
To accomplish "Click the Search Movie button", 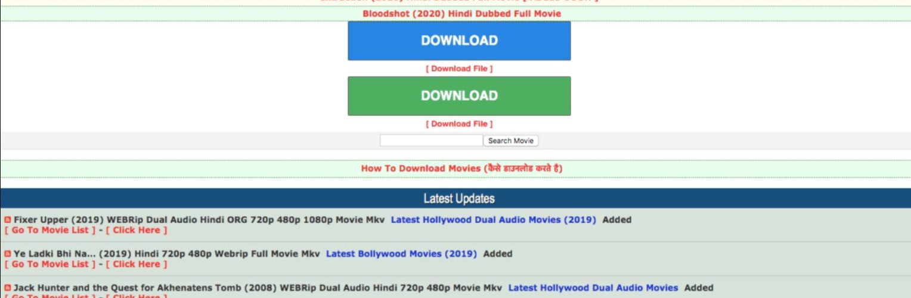I will [511, 141].
